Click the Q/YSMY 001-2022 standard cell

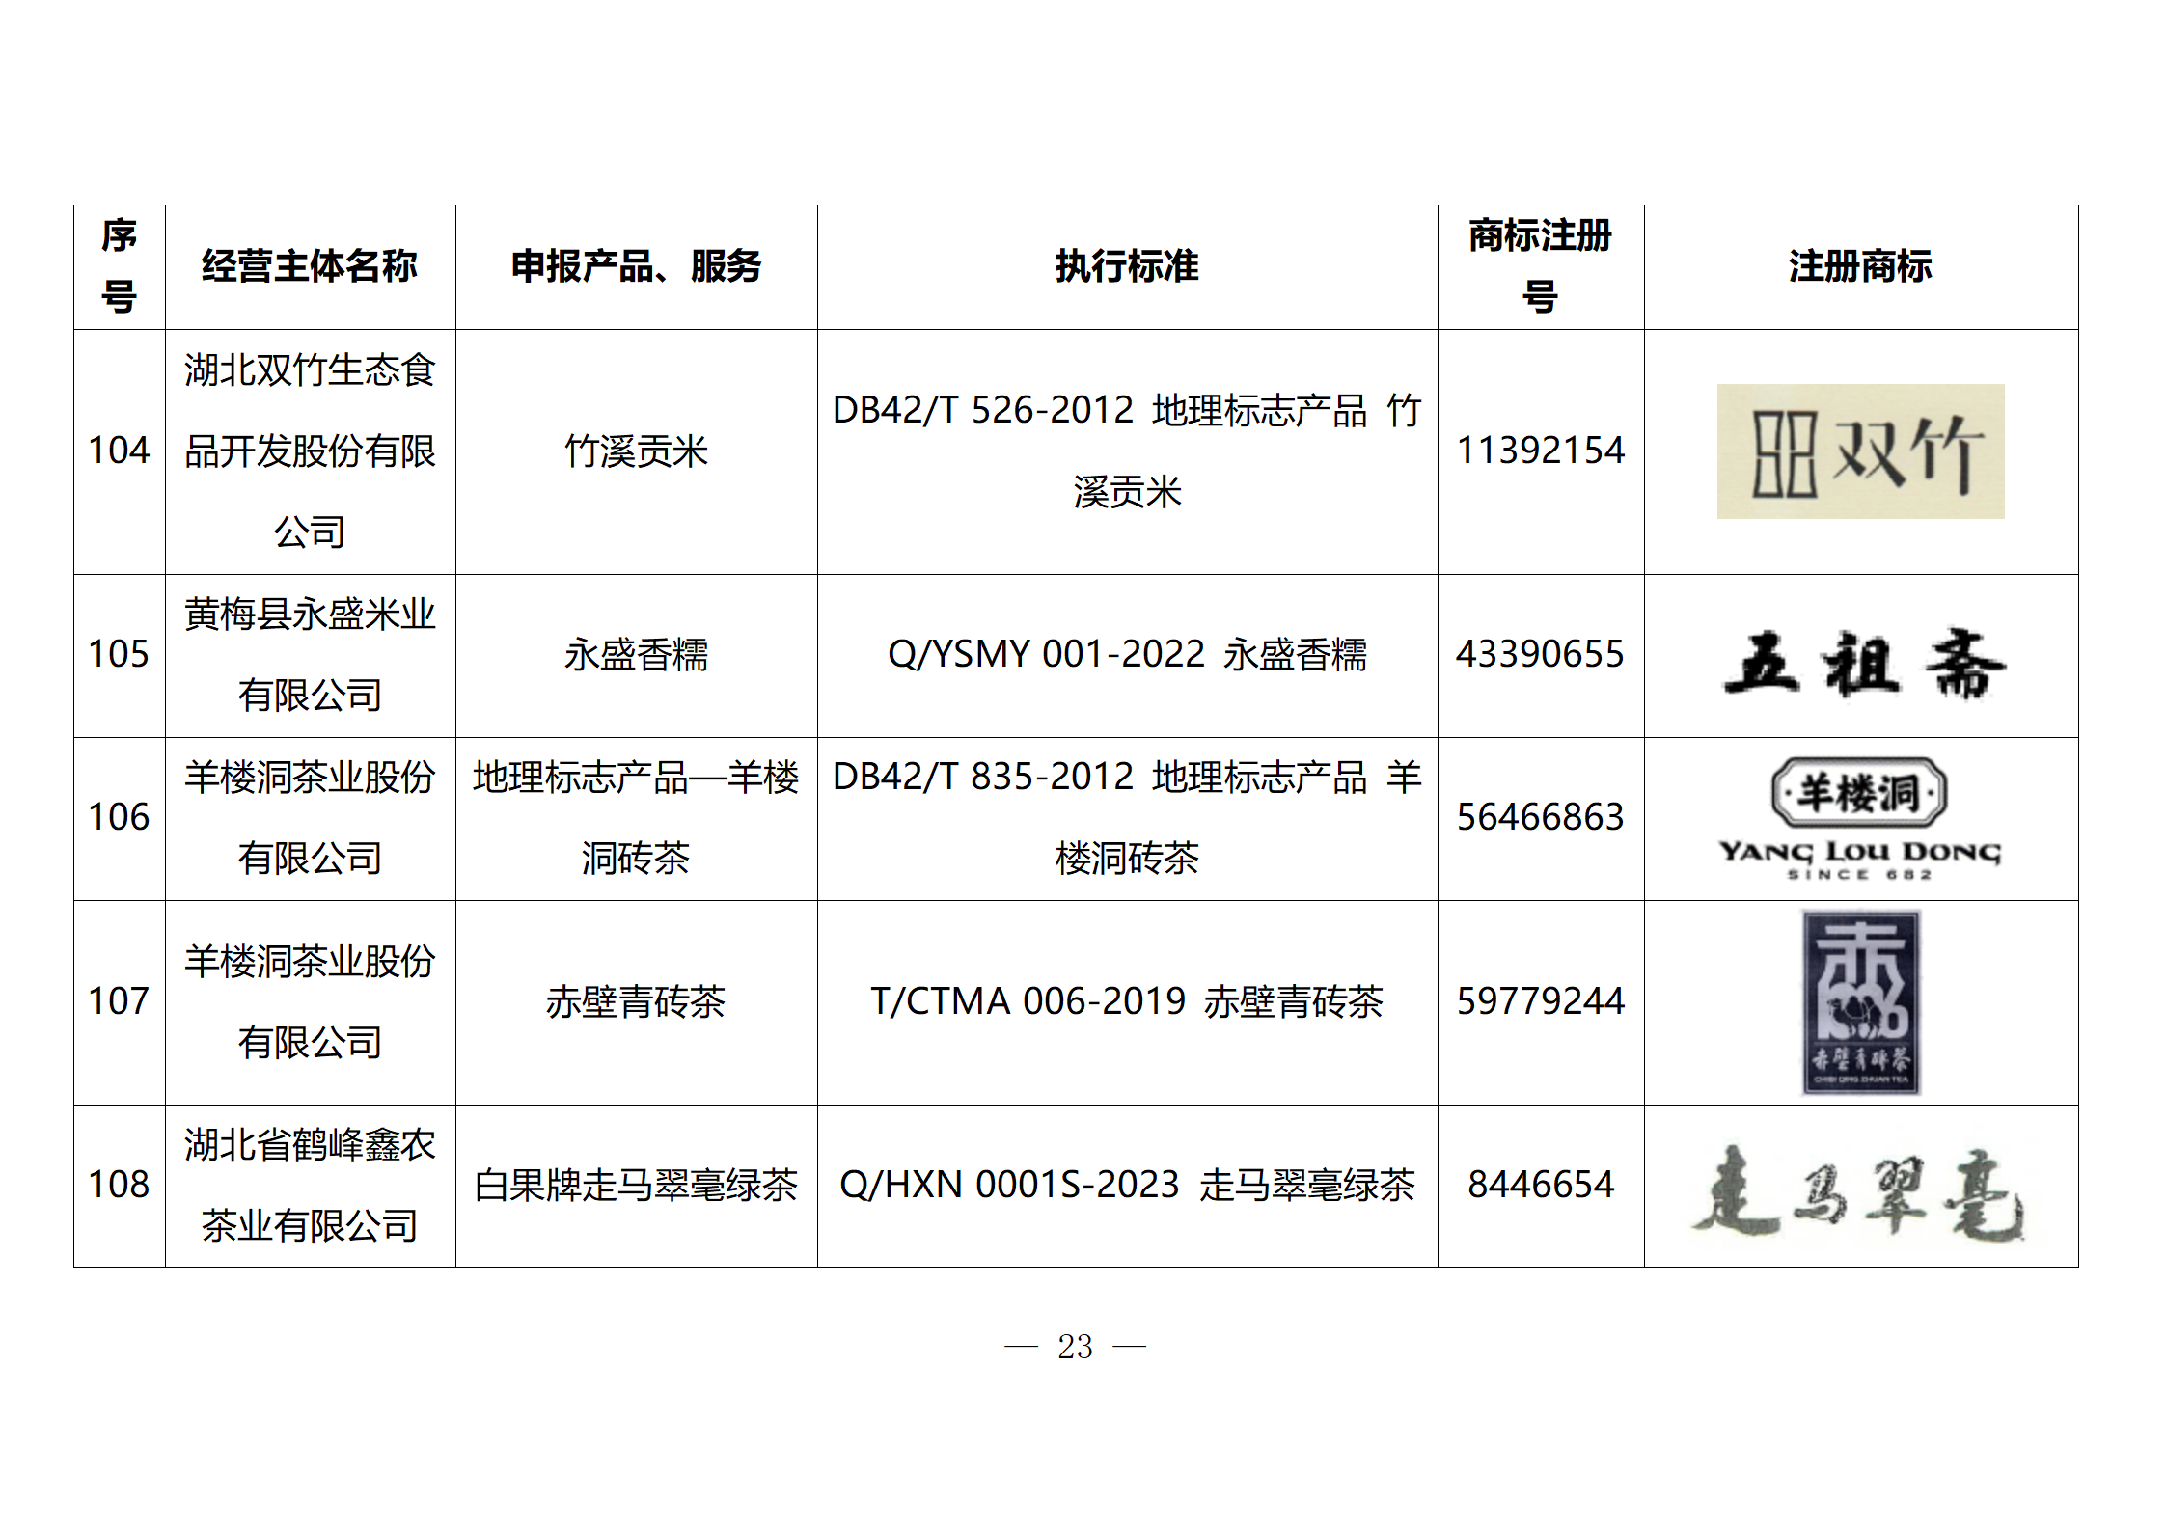coord(1127,655)
